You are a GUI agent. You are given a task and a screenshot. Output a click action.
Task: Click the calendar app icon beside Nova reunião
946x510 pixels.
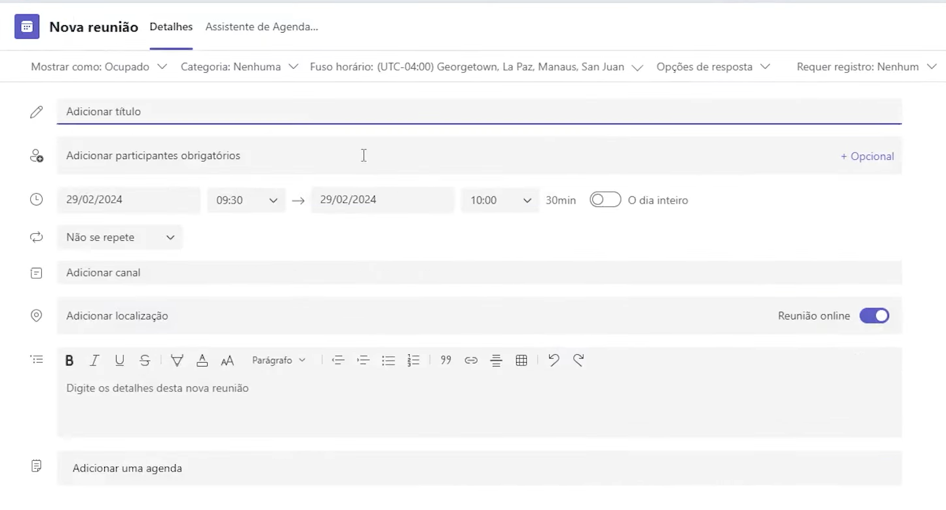click(x=27, y=27)
